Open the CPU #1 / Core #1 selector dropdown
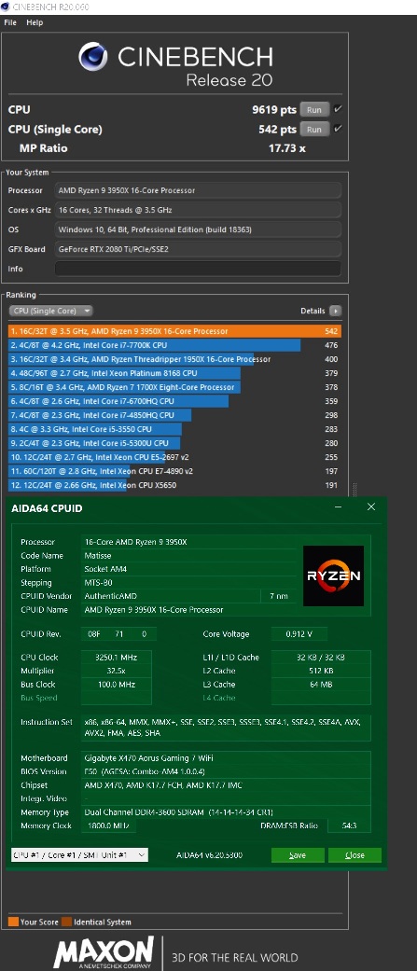 point(79,855)
